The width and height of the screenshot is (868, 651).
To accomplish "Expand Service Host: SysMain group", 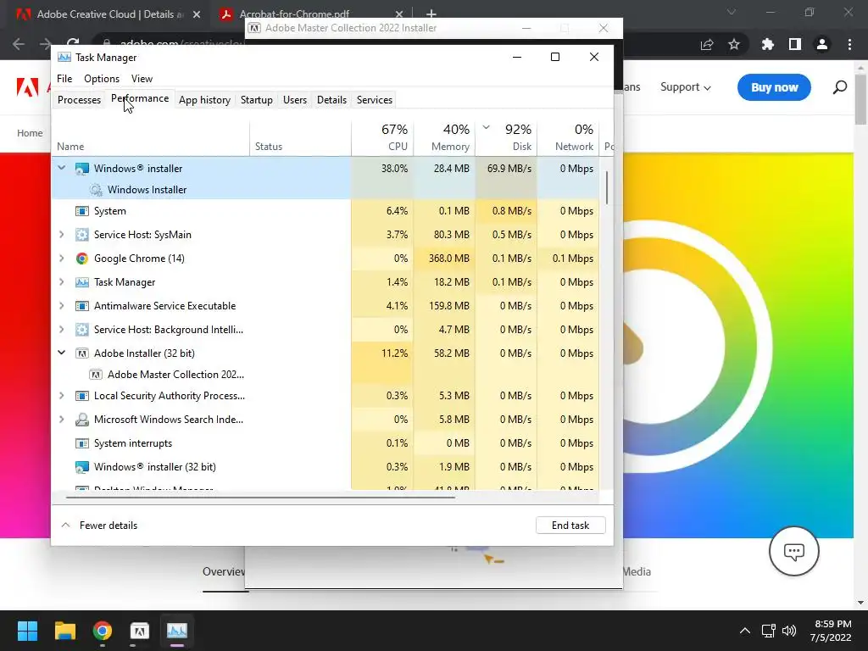I will (61, 235).
